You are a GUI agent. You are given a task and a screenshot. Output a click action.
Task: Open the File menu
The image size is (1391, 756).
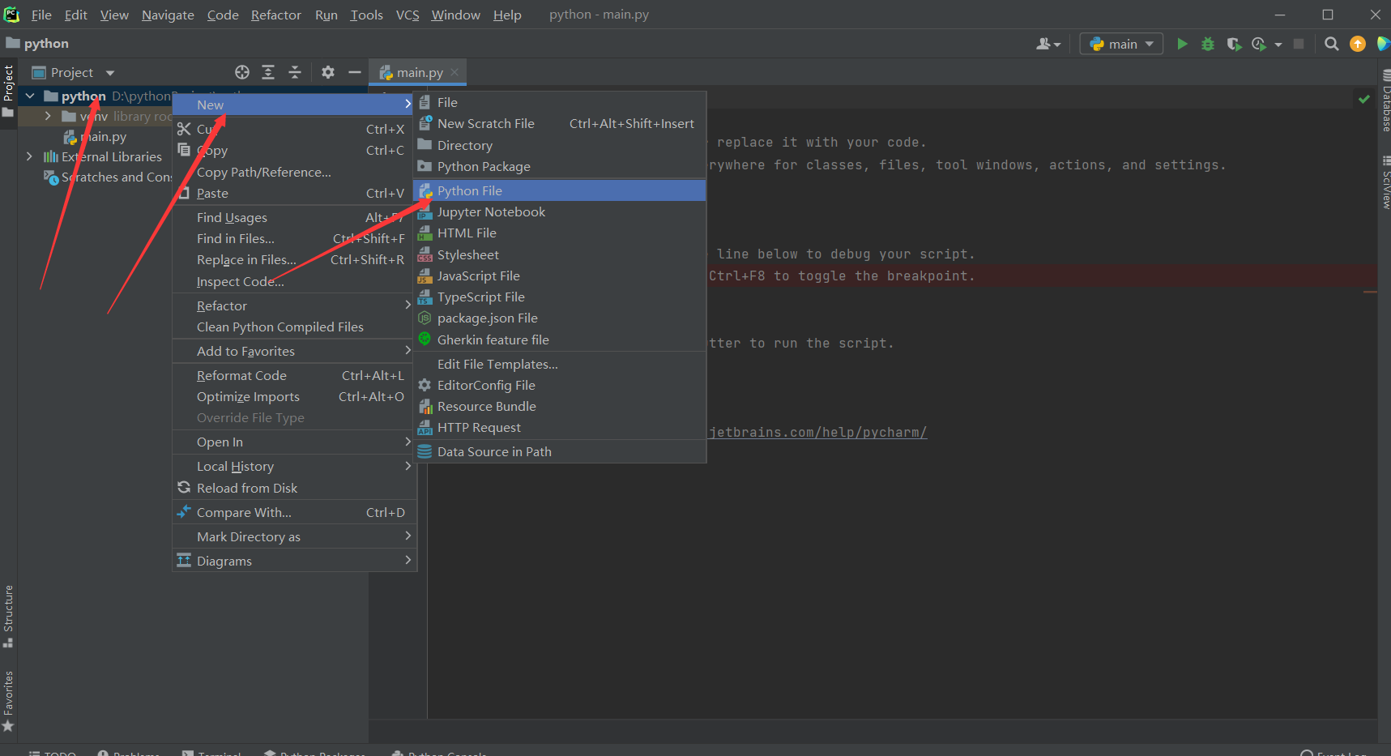pyautogui.click(x=41, y=15)
